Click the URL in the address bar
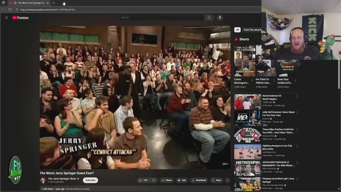This screenshot has height=192, width=341. click(x=48, y=10)
